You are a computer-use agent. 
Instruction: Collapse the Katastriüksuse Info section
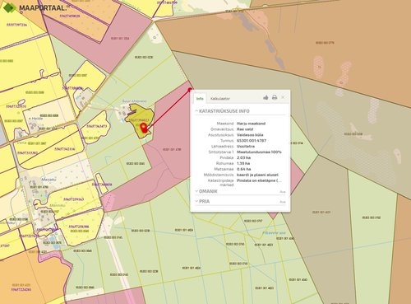pos(223,111)
